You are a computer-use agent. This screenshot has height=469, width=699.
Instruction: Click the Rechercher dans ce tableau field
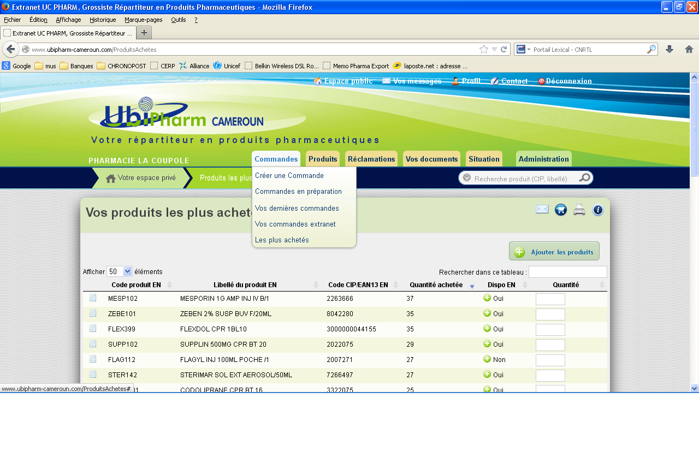coord(568,272)
